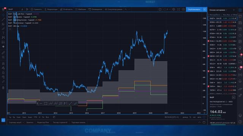Viewport: 243px width, 136px height.
Task: Collapse the indicator legend arrow
Action: point(10,29)
